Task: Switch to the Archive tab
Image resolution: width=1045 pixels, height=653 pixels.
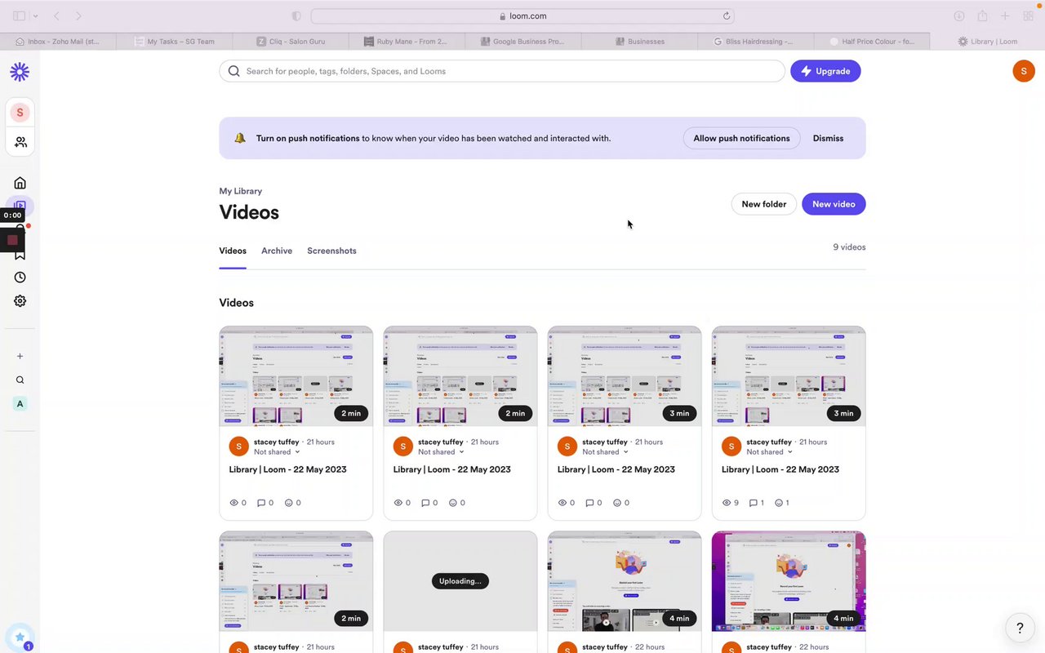Action: pos(277,251)
